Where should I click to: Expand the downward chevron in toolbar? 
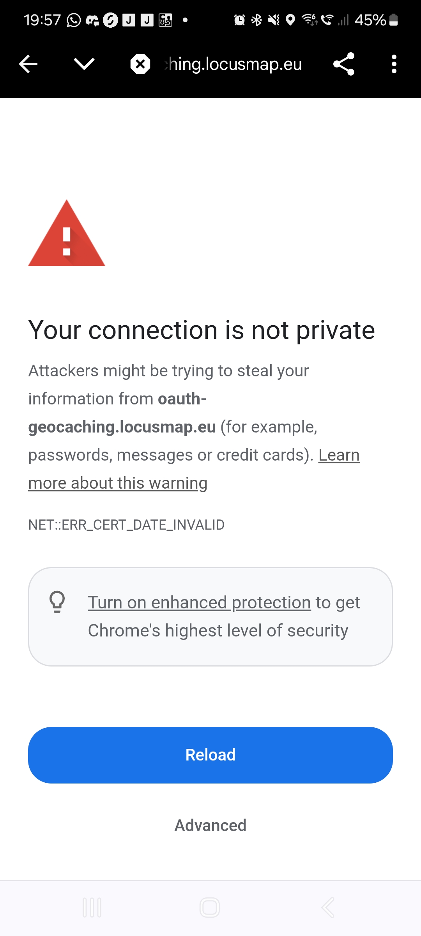tap(84, 64)
